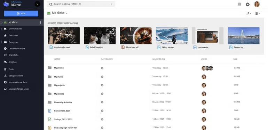
Task: Click the Manage storage space icon
Action: pos(5,89)
